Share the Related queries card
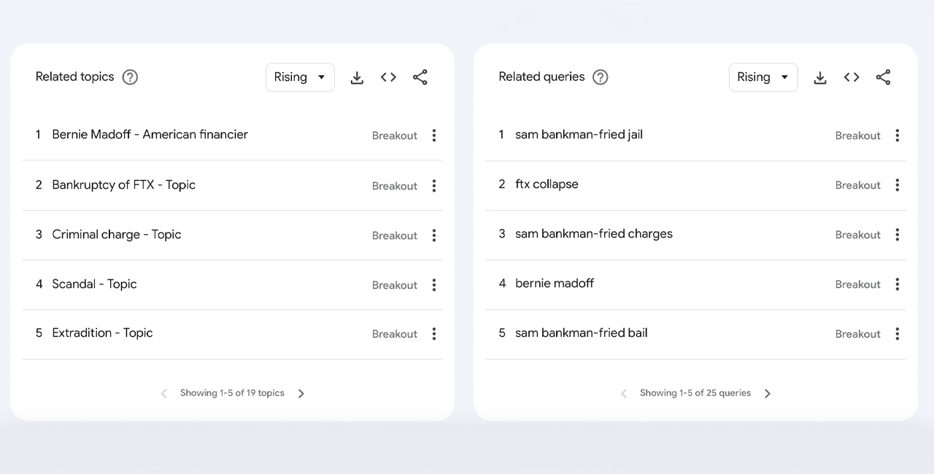 point(883,77)
